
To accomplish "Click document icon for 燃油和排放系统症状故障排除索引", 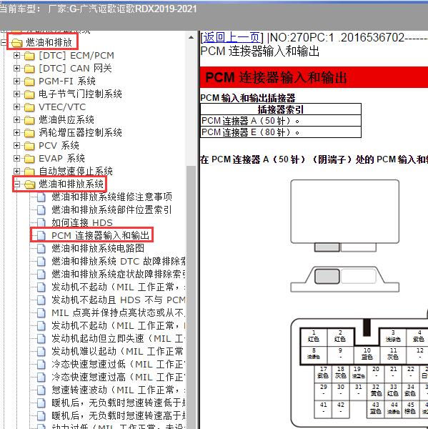I will [x=41, y=274].
